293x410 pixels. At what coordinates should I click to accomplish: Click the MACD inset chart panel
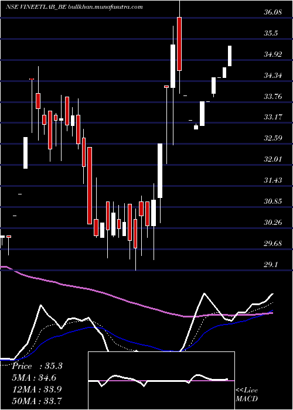[161, 381]
